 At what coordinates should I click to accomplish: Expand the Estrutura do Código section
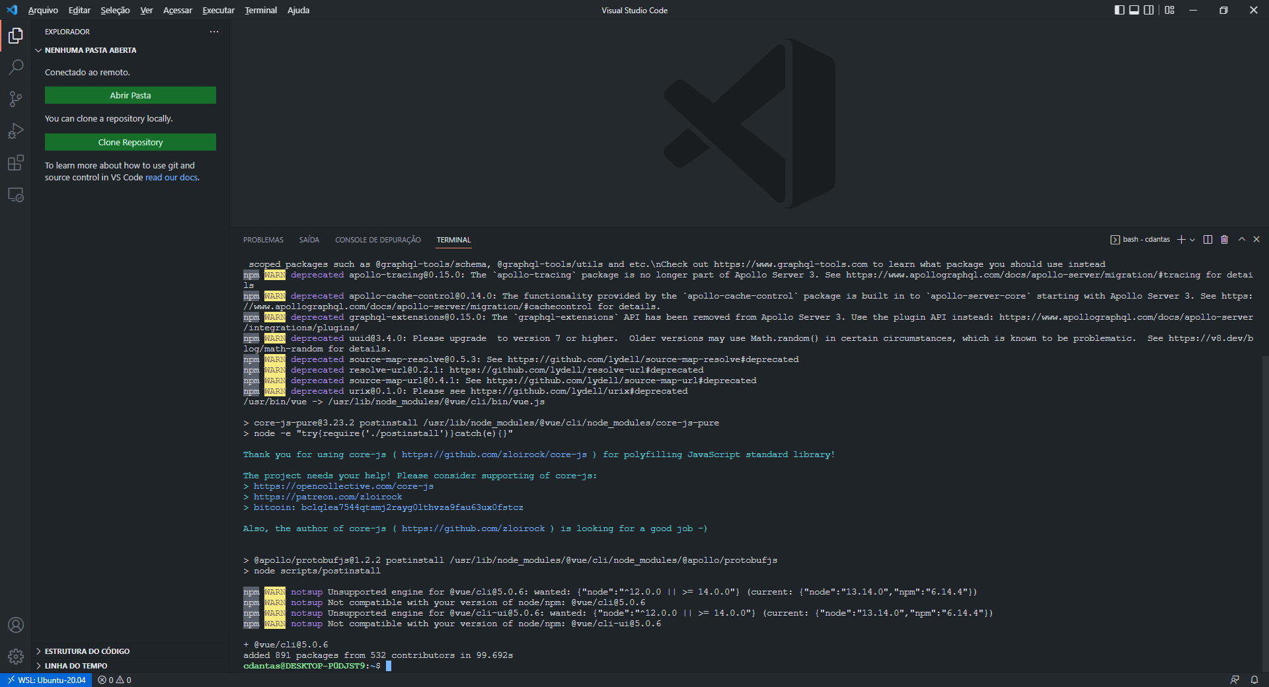130,651
